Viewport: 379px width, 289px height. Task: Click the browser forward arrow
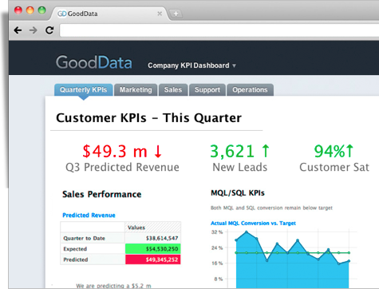tap(34, 30)
